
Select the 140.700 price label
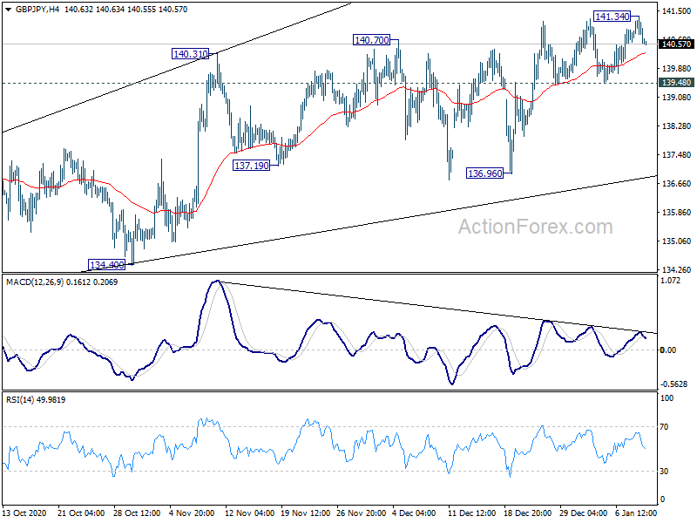tap(372, 40)
